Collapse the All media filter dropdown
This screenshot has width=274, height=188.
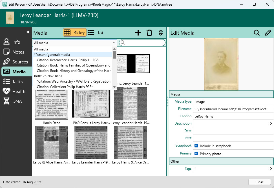tap(114, 43)
